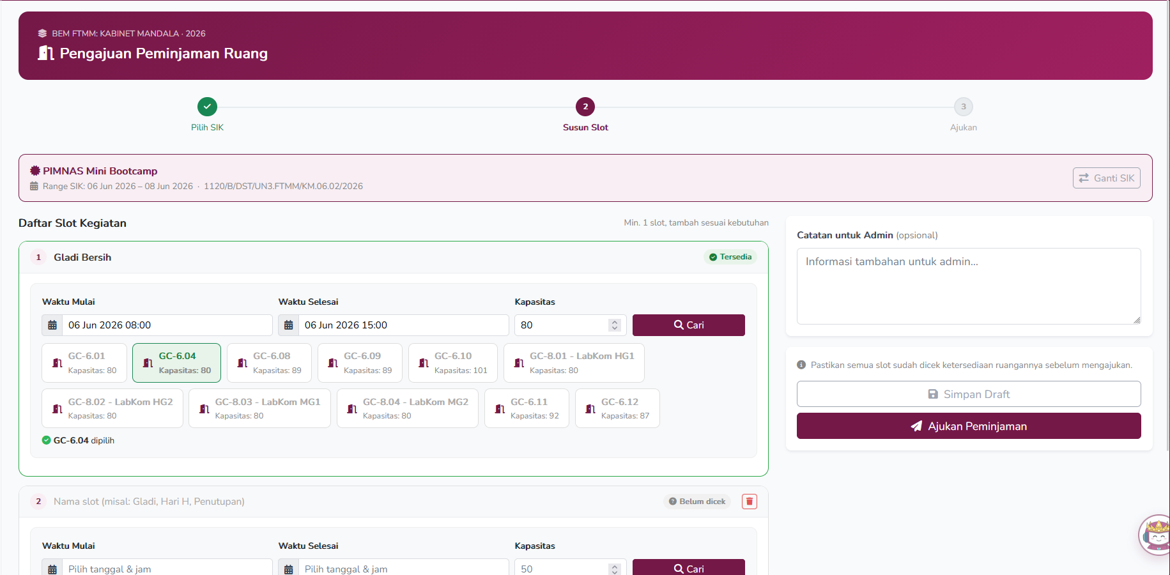
Task: Click the step 2 Susun Slot circle
Action: point(585,107)
